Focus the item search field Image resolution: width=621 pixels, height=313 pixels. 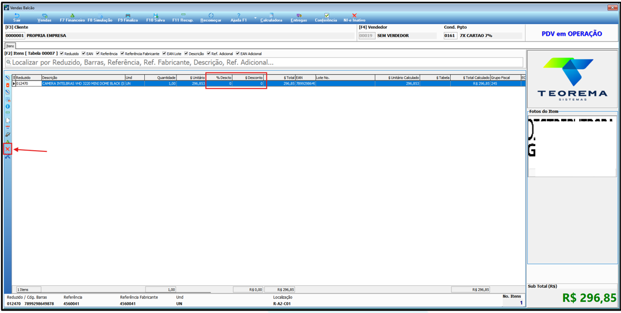264,62
